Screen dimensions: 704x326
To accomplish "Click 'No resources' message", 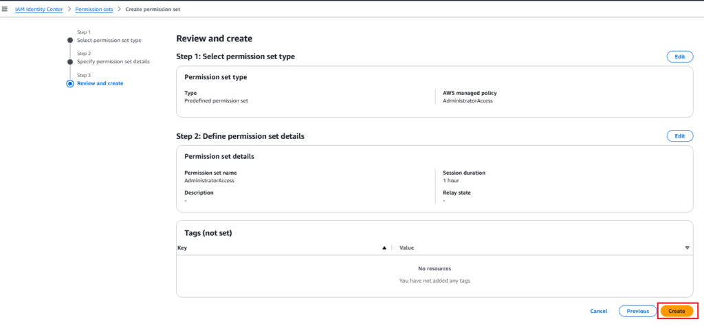I will click(x=434, y=268).
